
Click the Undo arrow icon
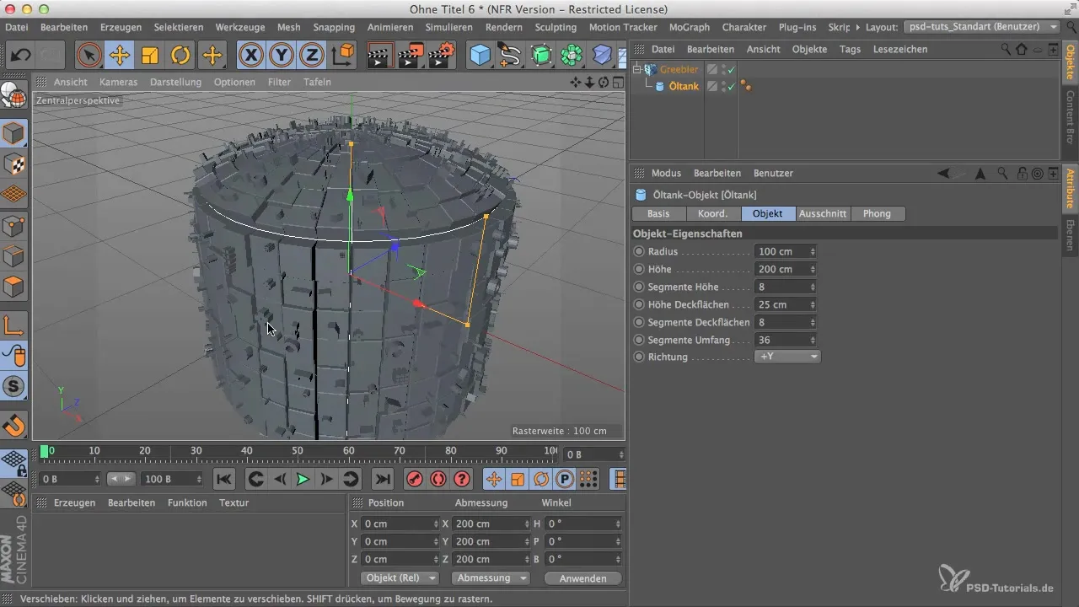pos(20,56)
